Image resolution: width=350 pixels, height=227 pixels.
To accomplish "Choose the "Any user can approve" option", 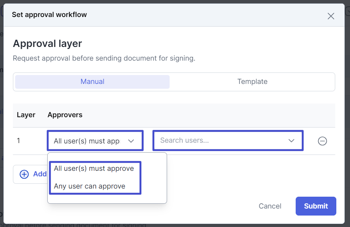I will click(x=89, y=186).
